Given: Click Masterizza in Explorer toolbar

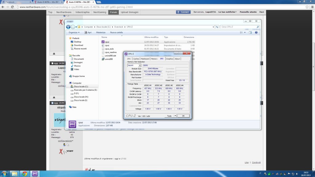Looking at the screenshot, I should tap(101, 33).
